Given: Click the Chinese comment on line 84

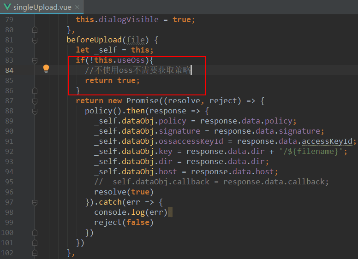Looking at the screenshot, I should click(x=138, y=70).
